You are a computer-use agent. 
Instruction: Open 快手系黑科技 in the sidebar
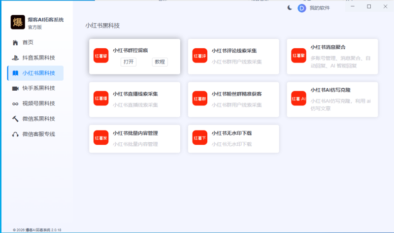[x=35, y=88]
